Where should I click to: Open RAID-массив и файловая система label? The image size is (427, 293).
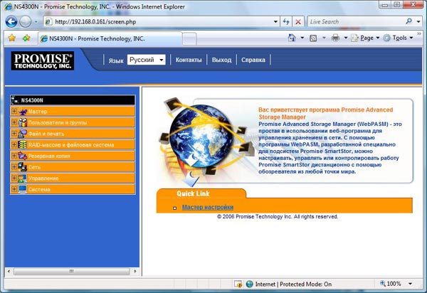pos(71,145)
